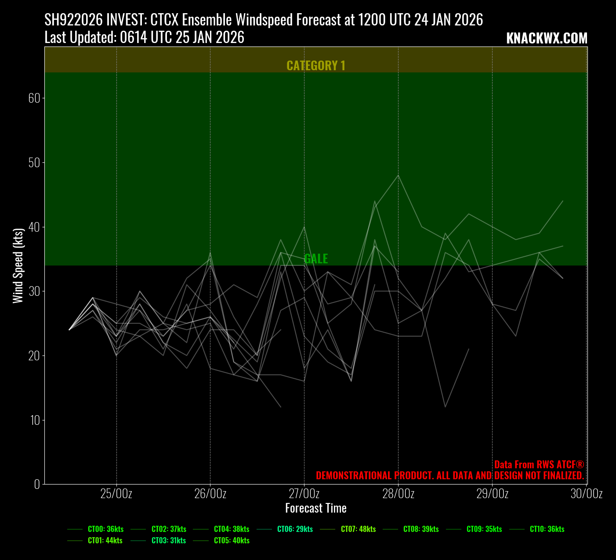Click the KNACKWX.COM watermark text
Viewport: 616px width, 560px height.
tap(547, 39)
